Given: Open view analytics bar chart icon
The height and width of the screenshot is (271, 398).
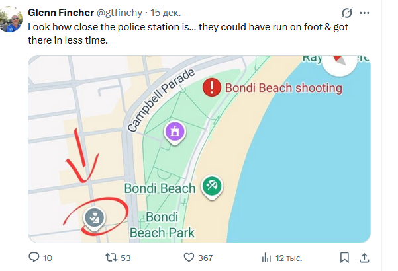Looking at the screenshot, I should point(266,257).
